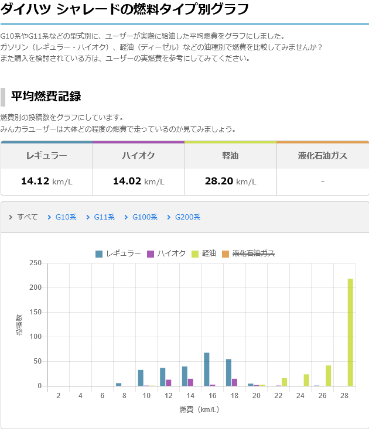Viewport: 369px width, 435px height.
Task: Select the blue bar at 16 km/L
Action: (x=207, y=369)
